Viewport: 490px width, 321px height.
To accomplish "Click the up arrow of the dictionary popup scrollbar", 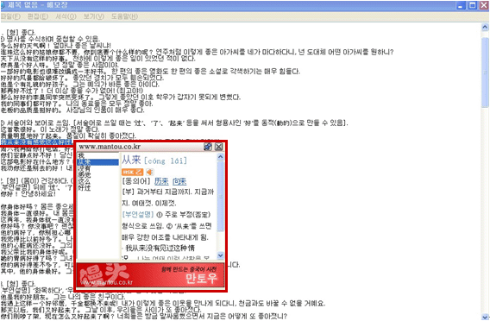I will coord(220,156).
